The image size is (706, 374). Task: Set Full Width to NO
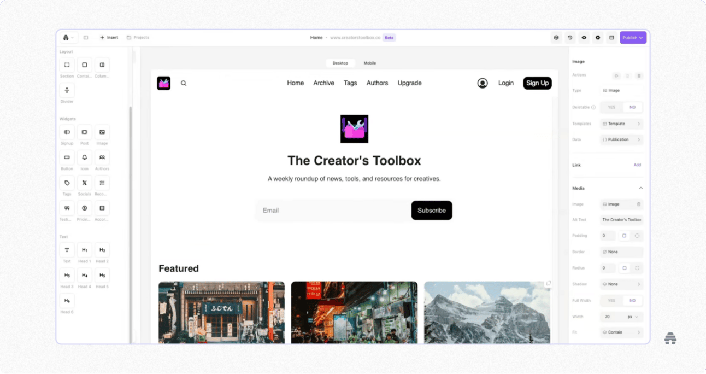point(632,301)
